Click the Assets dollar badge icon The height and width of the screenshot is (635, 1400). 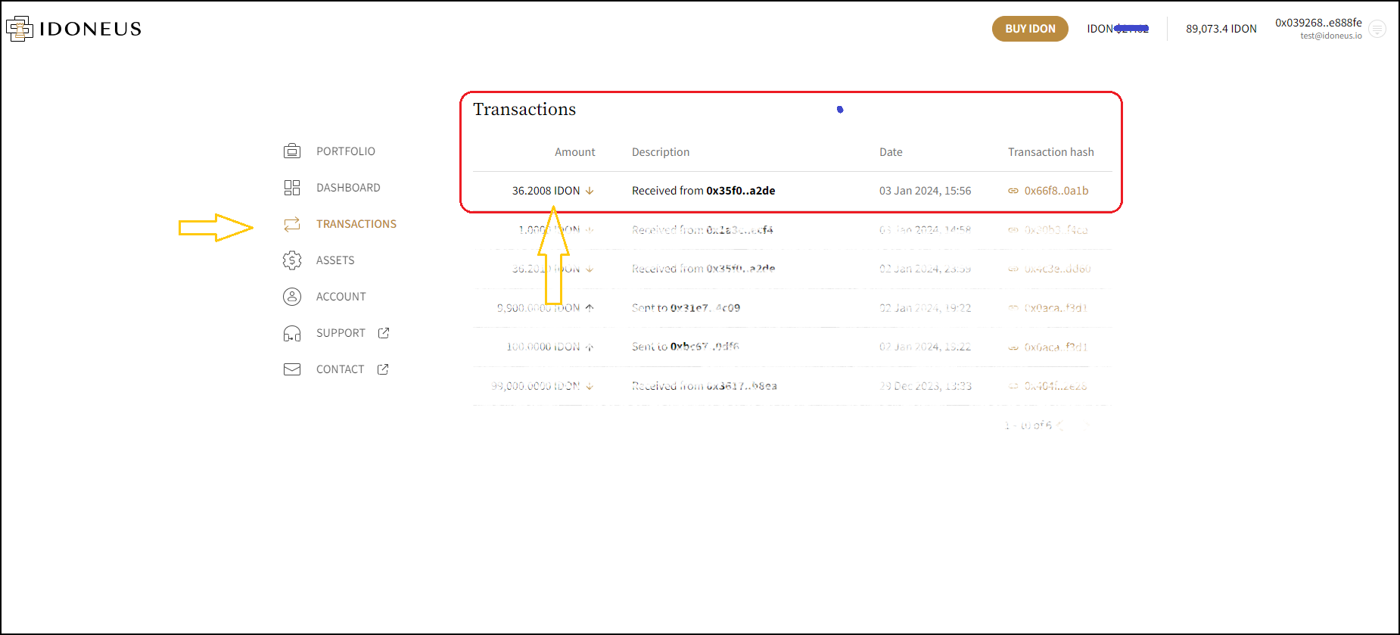[x=292, y=260]
